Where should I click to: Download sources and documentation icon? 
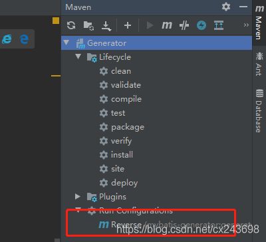[x=106, y=26]
